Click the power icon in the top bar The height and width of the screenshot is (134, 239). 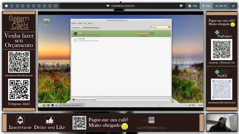click(x=233, y=6)
